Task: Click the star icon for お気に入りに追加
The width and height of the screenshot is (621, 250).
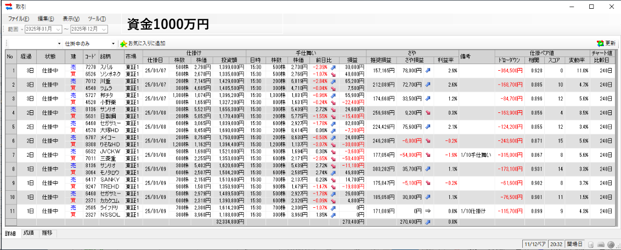Action: (123, 43)
